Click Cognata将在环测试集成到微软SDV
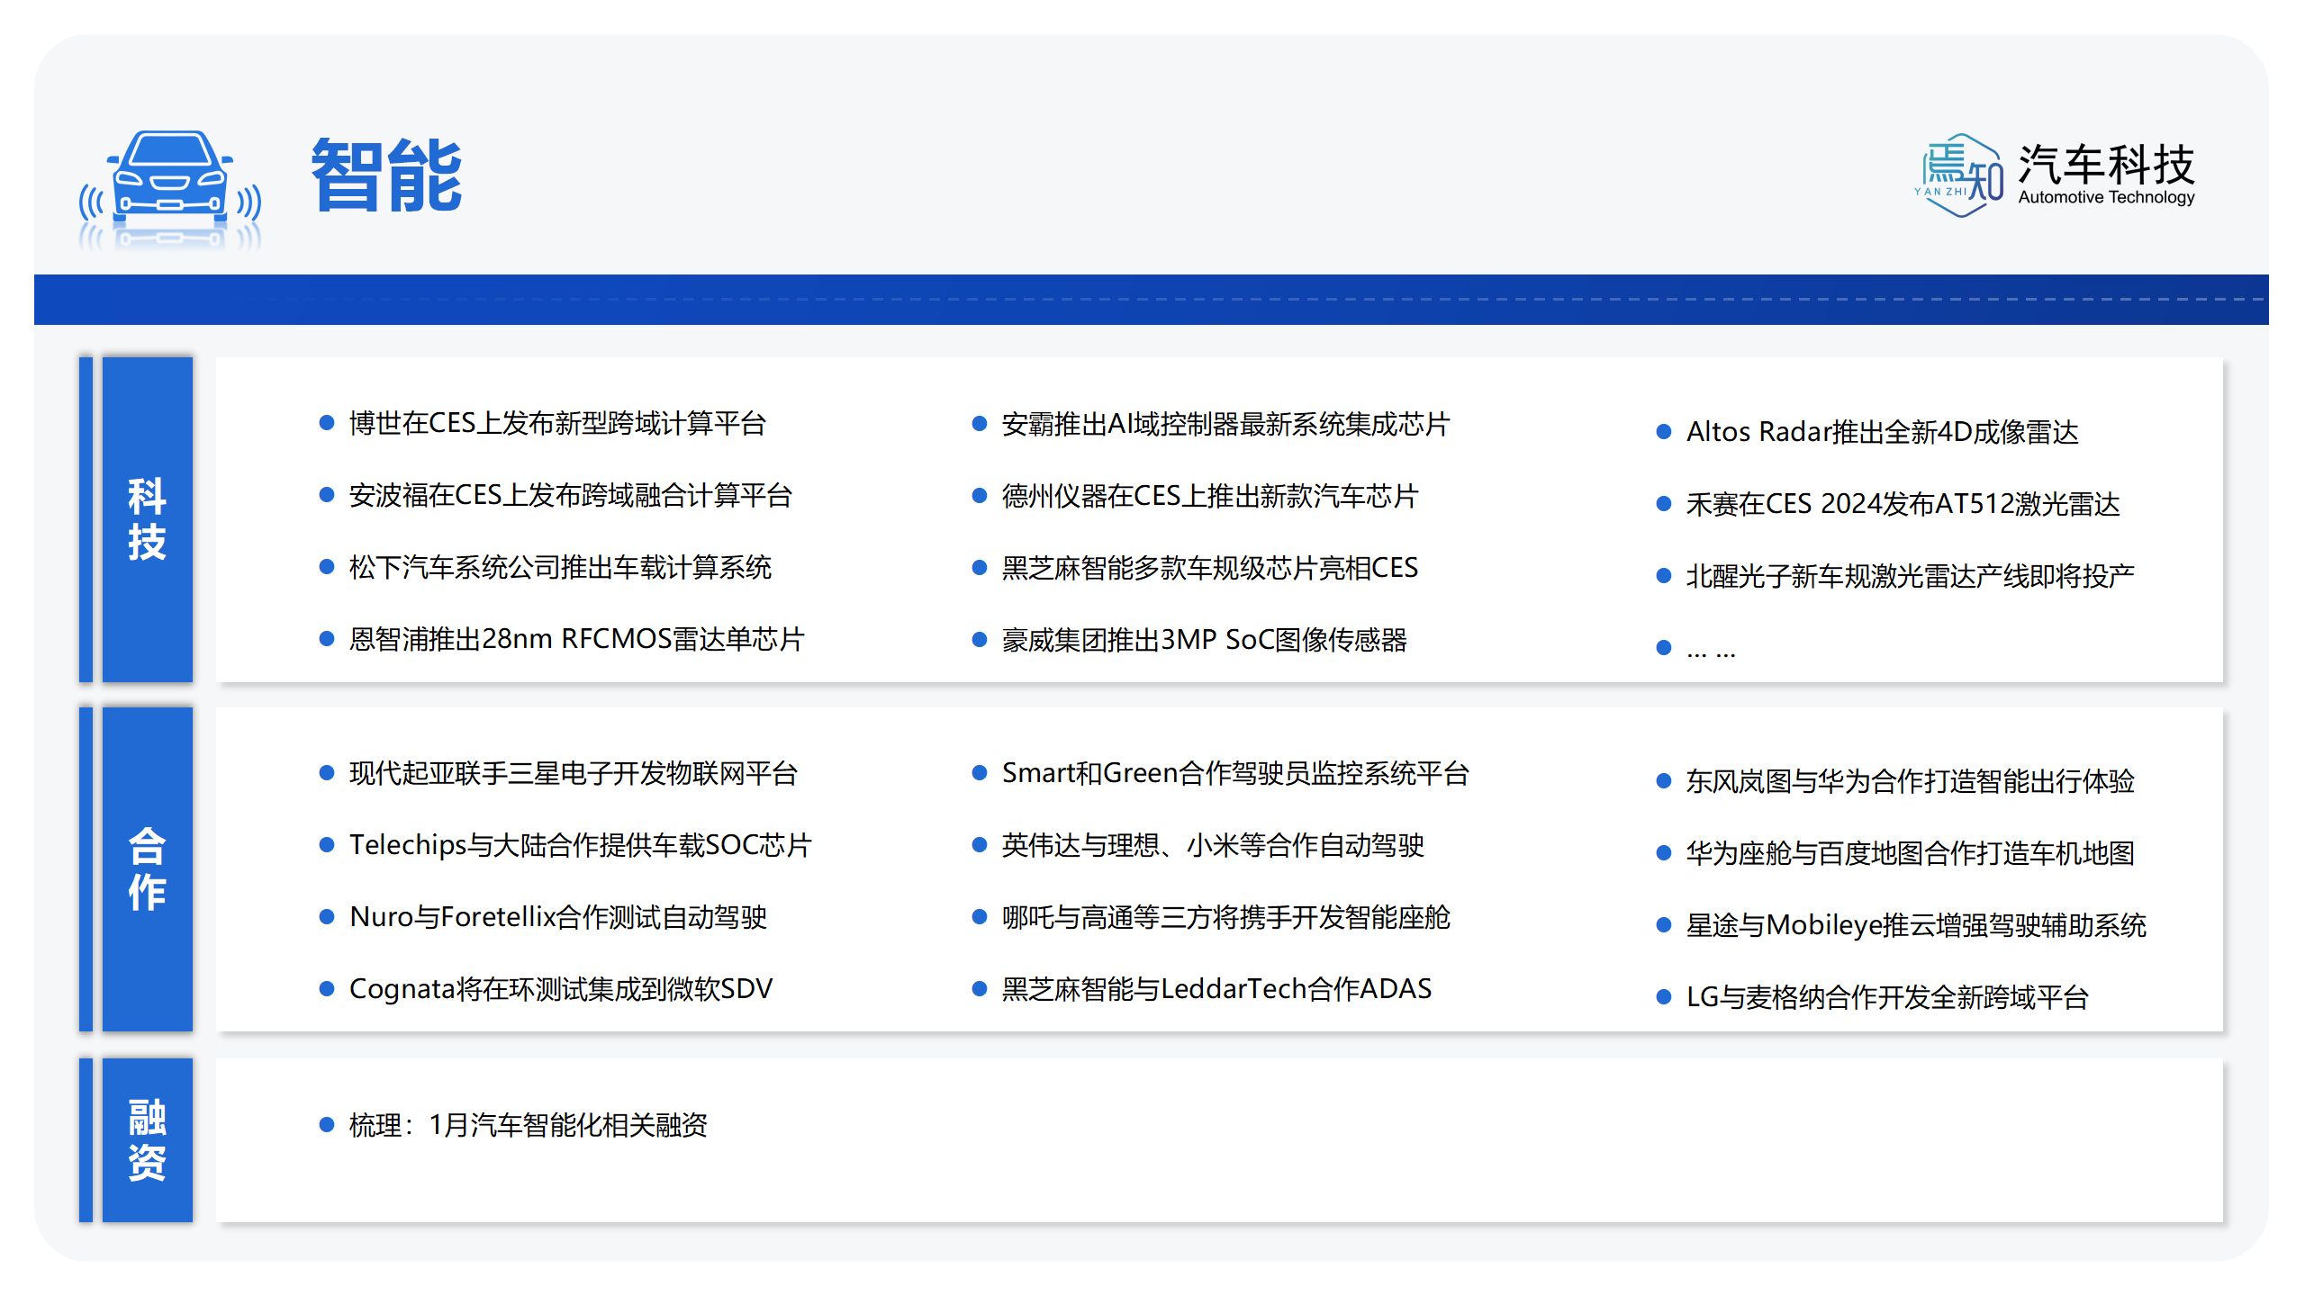Viewport: 2305px width, 1296px height. 560,989
